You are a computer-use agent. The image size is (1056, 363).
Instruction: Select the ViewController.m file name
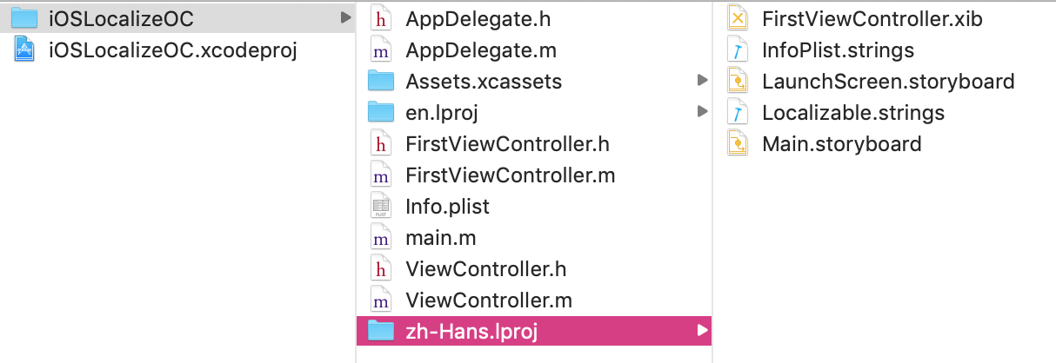[489, 300]
